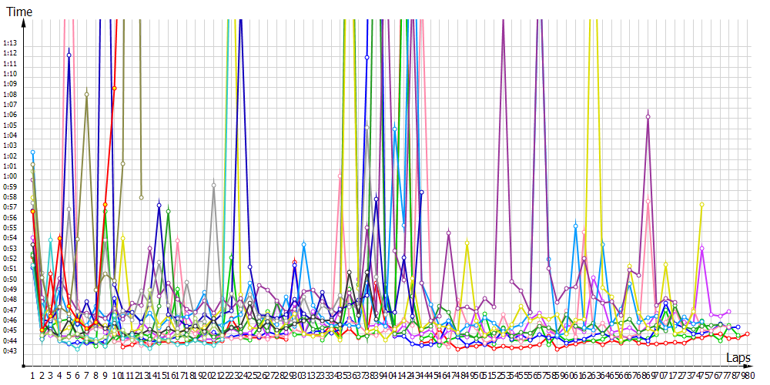Click the 1:13 label on the time axis
Viewport: 770px width, 385px height.
(10, 42)
